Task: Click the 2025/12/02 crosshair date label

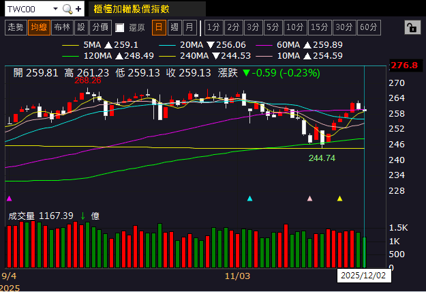Action: click(363, 276)
